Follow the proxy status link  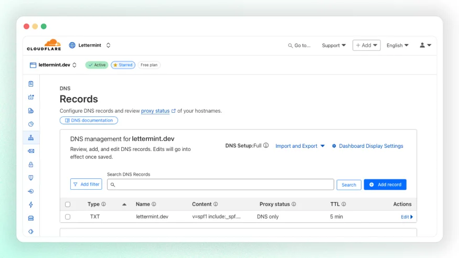pos(155,111)
